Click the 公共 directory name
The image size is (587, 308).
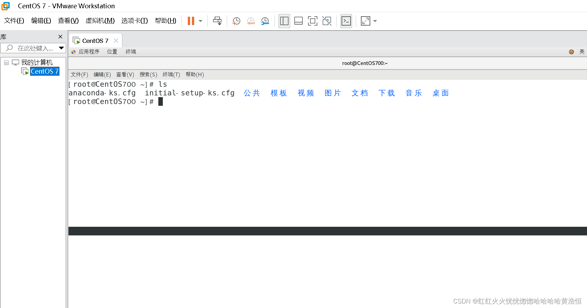point(252,93)
